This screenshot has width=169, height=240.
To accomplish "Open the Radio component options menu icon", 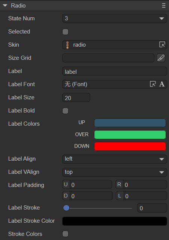I will pyautogui.click(x=164, y=6).
